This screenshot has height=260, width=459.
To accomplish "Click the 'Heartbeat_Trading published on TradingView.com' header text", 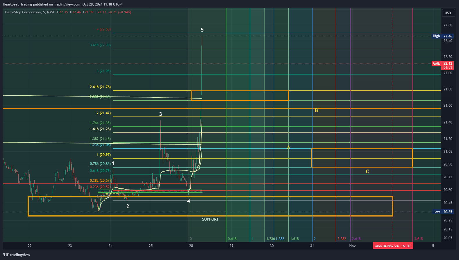I will pyautogui.click(x=42, y=4).
